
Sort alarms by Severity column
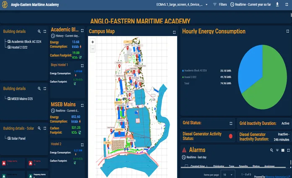click(243, 166)
